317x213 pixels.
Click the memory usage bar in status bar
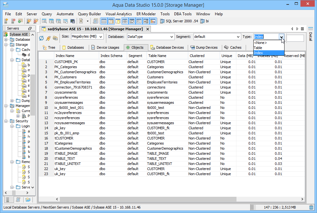[279, 207]
